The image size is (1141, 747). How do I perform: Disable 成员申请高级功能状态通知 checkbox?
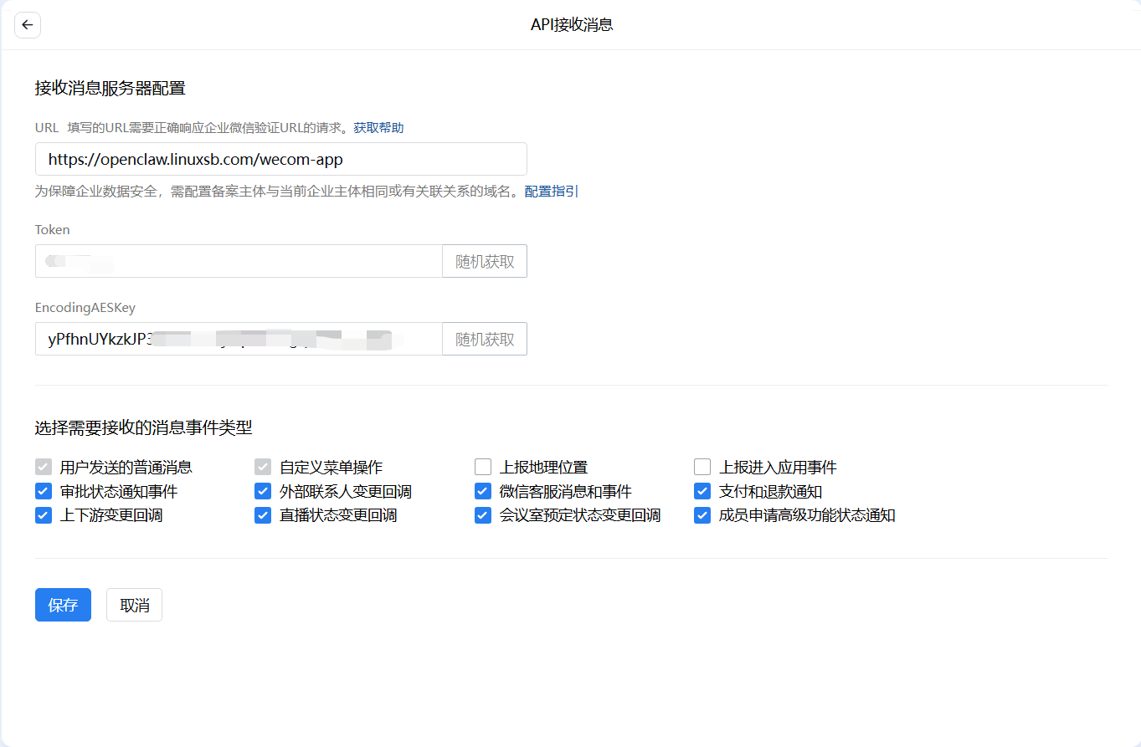pyautogui.click(x=702, y=515)
